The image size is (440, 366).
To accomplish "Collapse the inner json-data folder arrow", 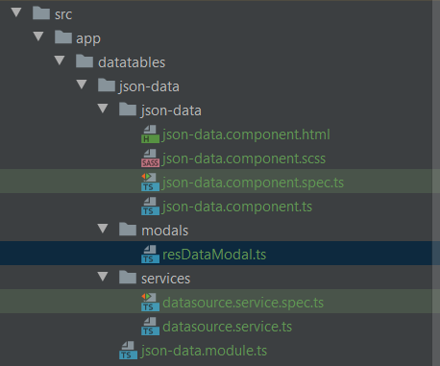I will click(x=103, y=109).
